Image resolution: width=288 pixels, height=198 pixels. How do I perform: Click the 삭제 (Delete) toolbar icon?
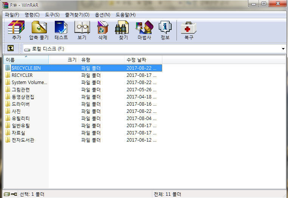(x=103, y=27)
